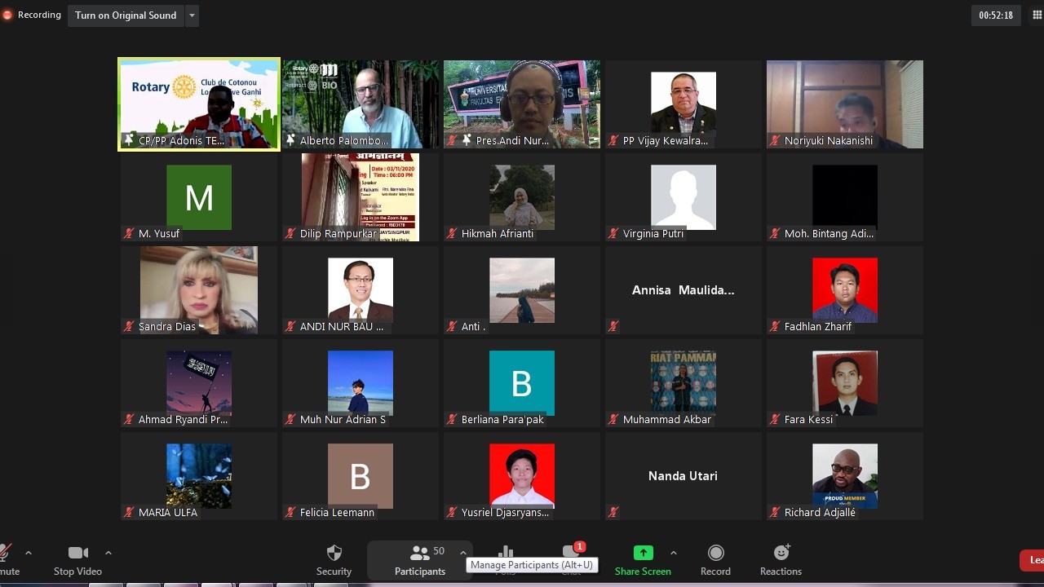Open the Original Sound dropdown arrow

(x=192, y=15)
